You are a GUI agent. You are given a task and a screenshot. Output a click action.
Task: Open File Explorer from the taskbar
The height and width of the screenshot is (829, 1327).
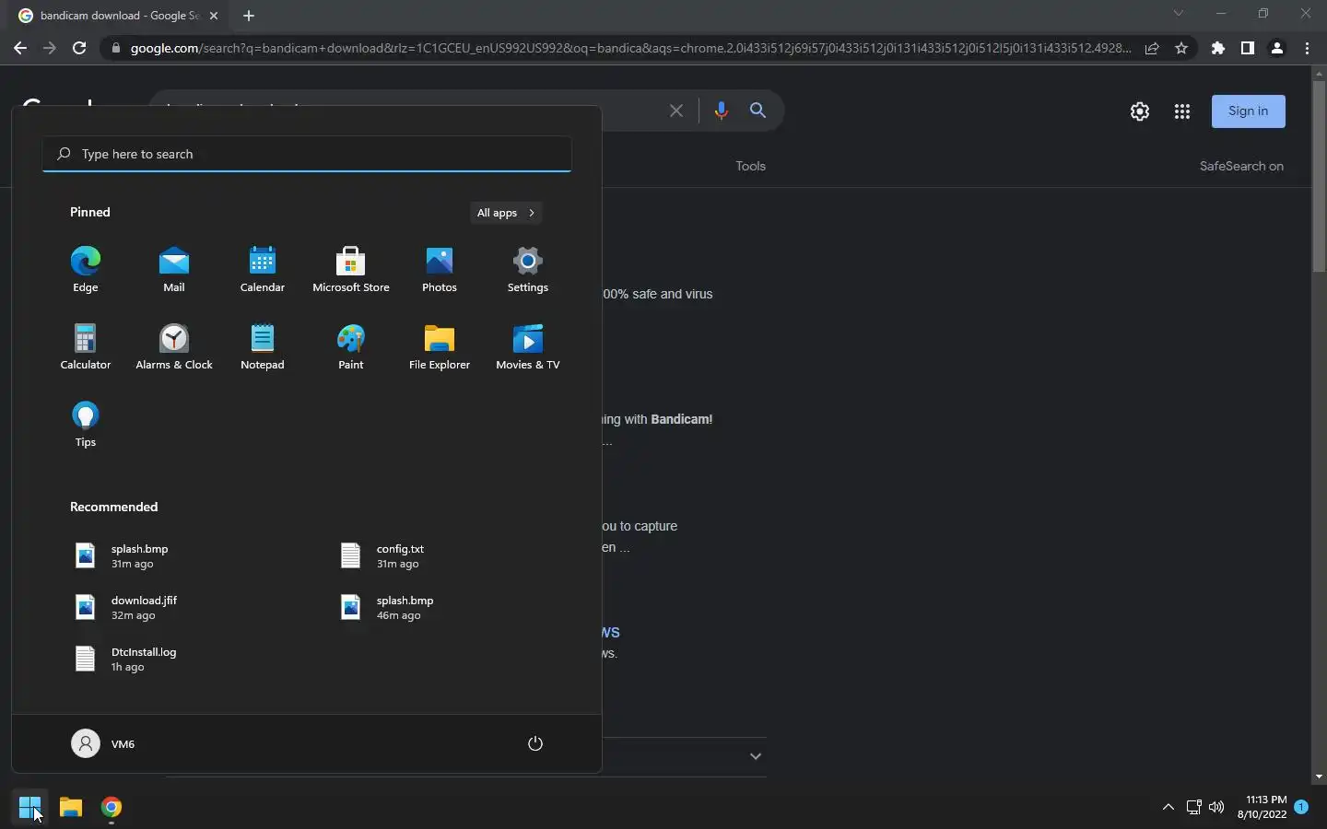[x=71, y=808]
